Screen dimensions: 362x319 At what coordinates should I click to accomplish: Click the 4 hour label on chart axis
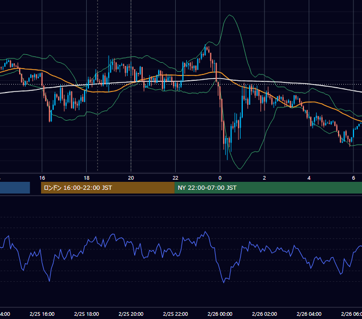(x=309, y=178)
